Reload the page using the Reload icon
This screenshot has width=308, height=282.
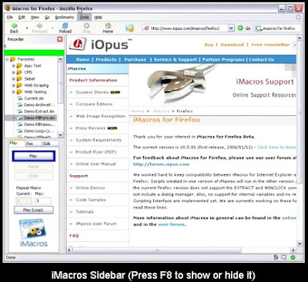tap(65, 25)
